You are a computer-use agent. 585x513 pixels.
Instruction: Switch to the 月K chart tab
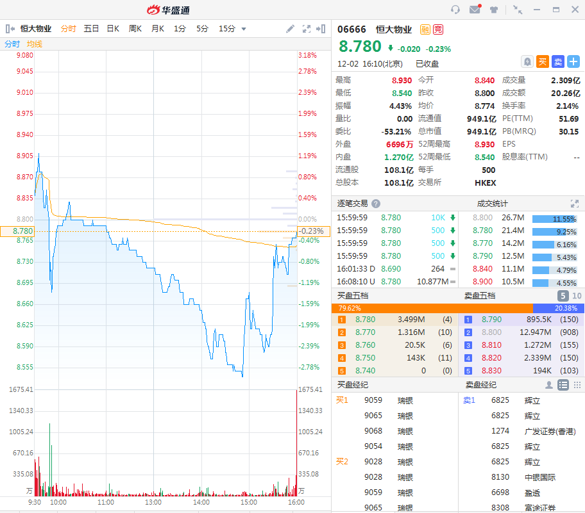point(157,29)
